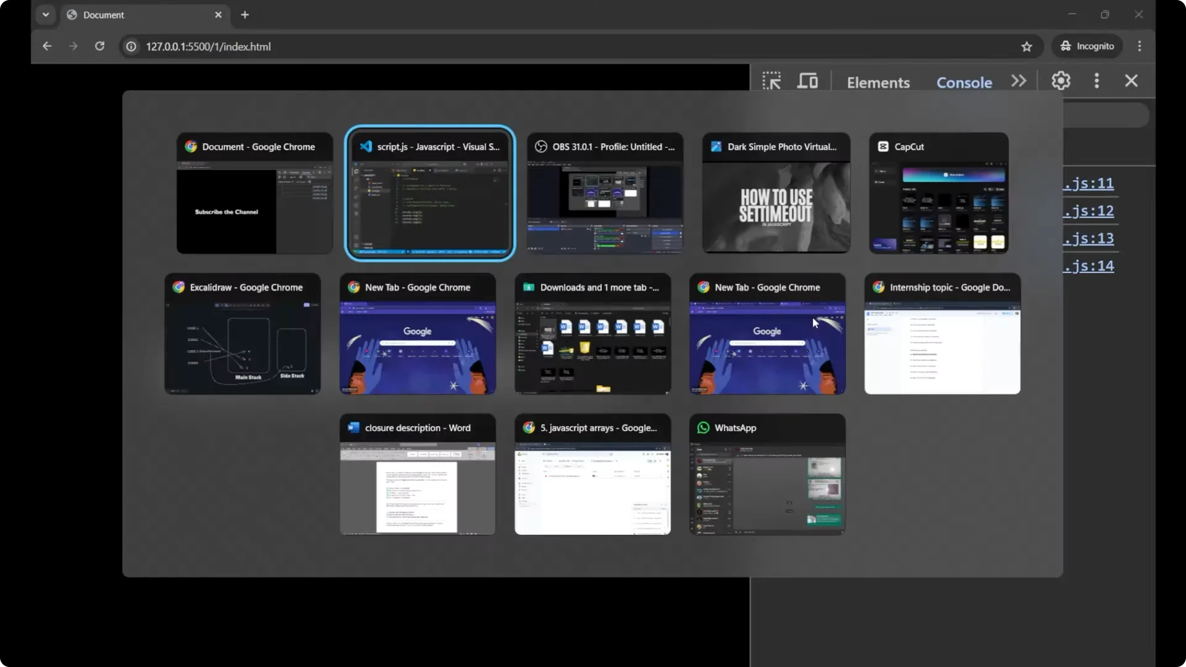Screen dimensions: 1186x667
Task: Open tab search dropdown arrow
Action: tap(46, 15)
